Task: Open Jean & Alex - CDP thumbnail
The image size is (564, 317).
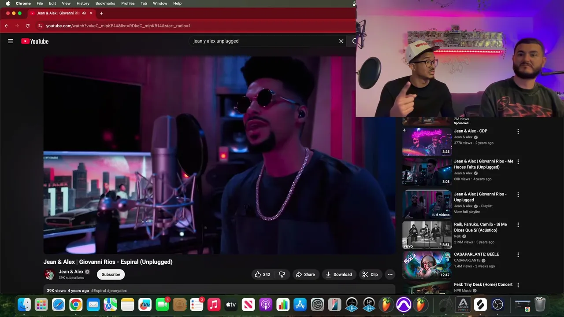Action: [x=427, y=142]
